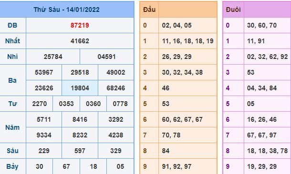Click the 'Nhì' row label
The image size is (291, 174).
pyautogui.click(x=12, y=57)
